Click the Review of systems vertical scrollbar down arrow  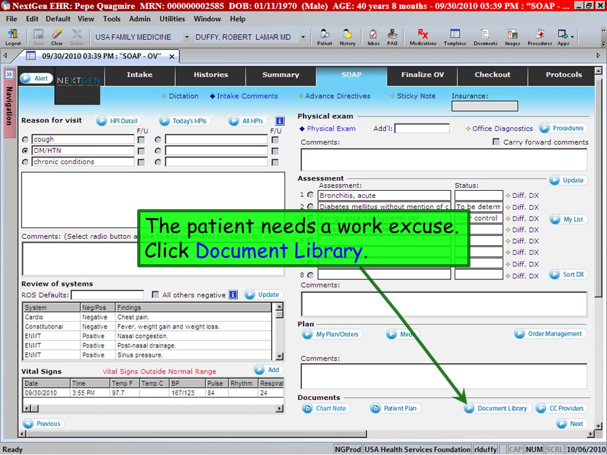279,356
